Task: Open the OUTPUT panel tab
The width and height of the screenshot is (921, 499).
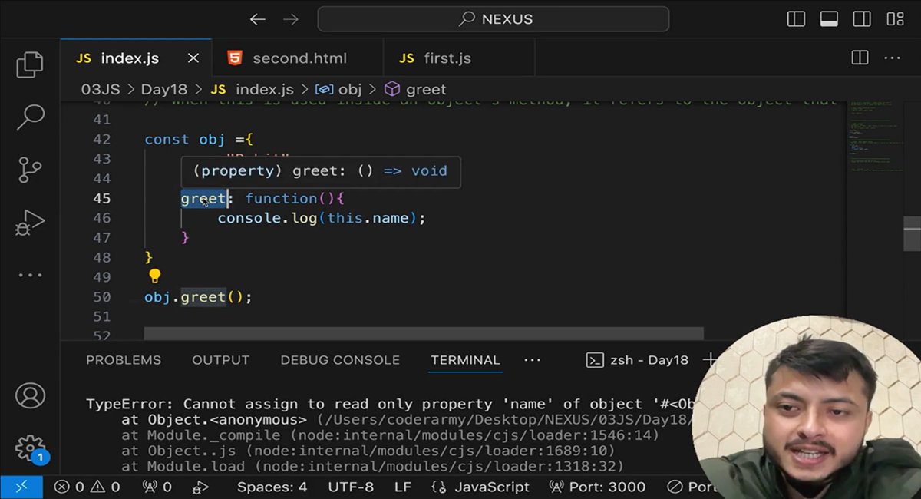Action: pyautogui.click(x=220, y=360)
